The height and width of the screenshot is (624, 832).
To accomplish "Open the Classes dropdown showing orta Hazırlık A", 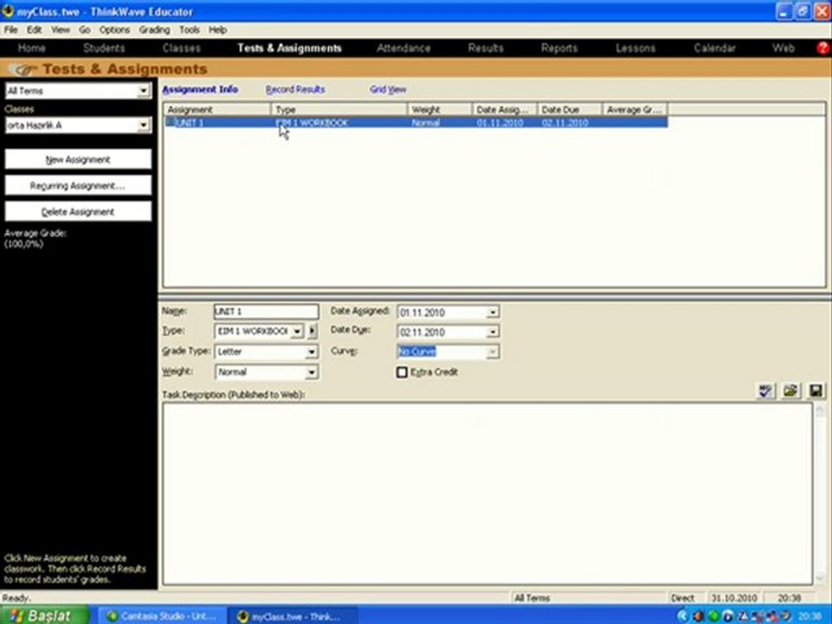I will (x=143, y=125).
